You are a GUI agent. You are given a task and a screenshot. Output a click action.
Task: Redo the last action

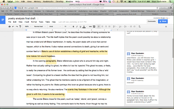17,27
